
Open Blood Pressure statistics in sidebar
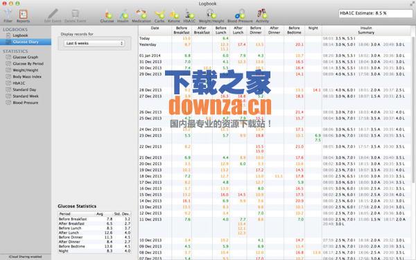pos(26,103)
